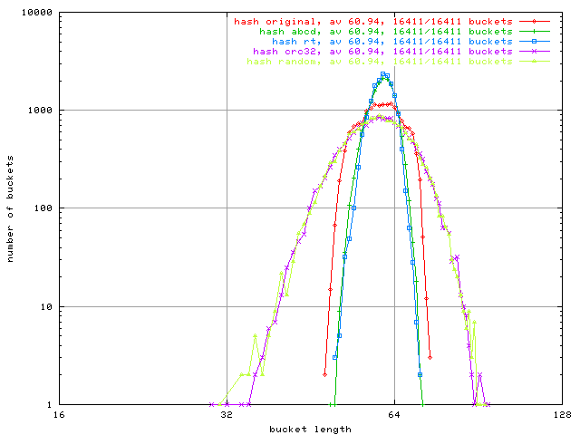Click the purple cross legend line sample
This screenshot has height=435, width=580.
pyautogui.click(x=534, y=52)
